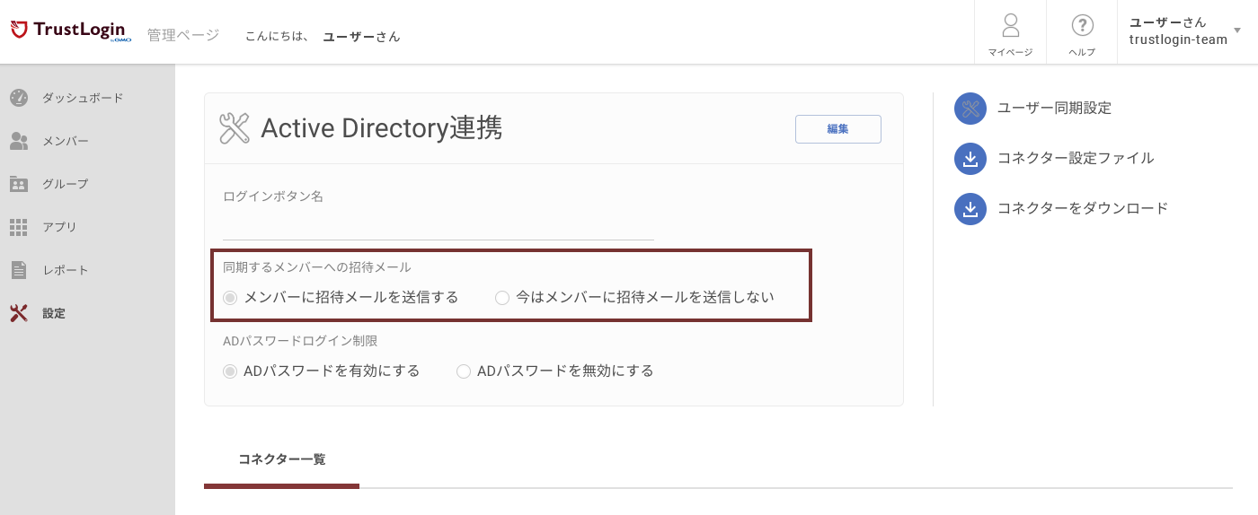Screen dimensions: 1258x515
Task: Click the グループ icon in sidebar
Action: [19, 184]
